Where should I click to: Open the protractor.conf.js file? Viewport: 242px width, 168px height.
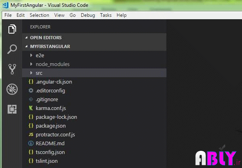(55, 135)
